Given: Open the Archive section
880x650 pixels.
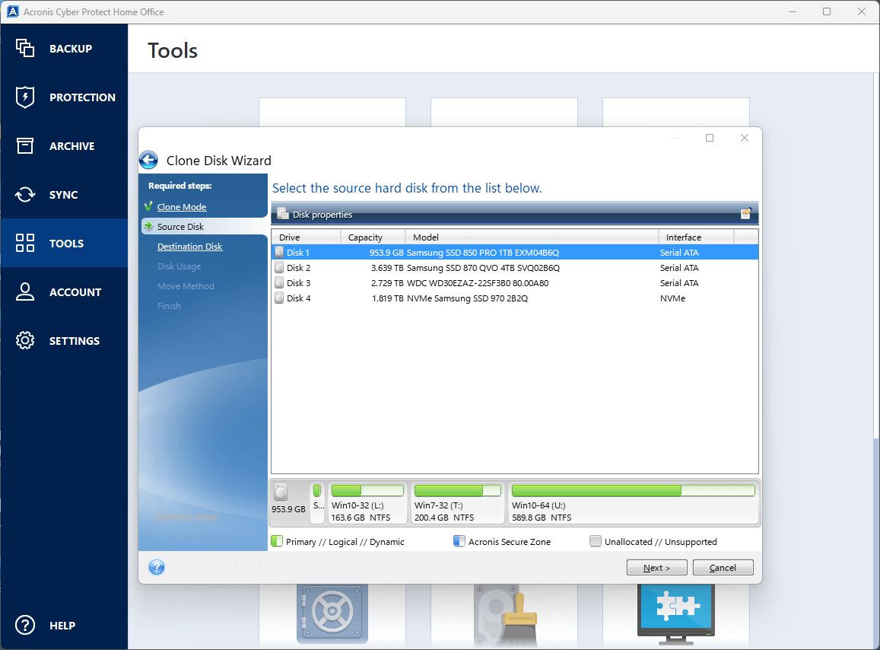Looking at the screenshot, I should (x=64, y=145).
